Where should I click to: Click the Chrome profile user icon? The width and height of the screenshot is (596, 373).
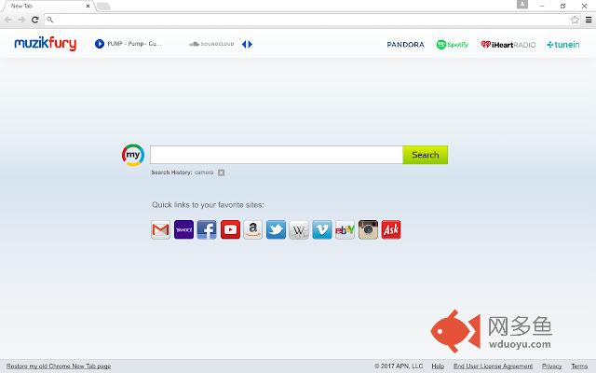522,5
